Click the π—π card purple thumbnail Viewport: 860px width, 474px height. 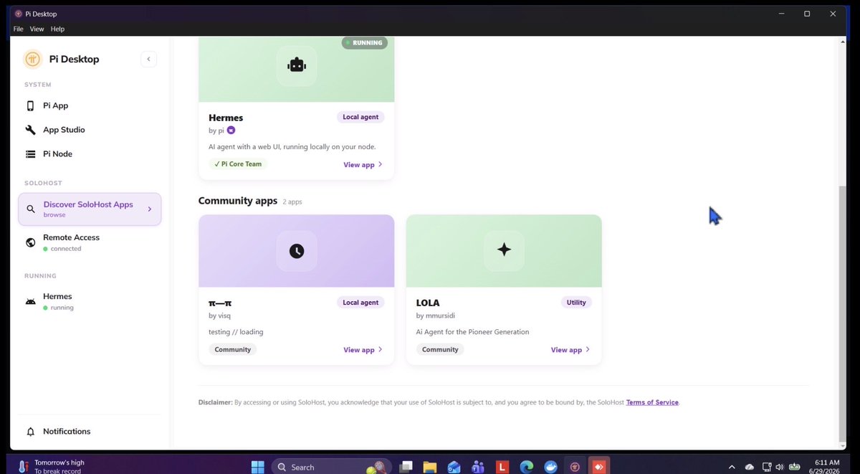click(296, 251)
